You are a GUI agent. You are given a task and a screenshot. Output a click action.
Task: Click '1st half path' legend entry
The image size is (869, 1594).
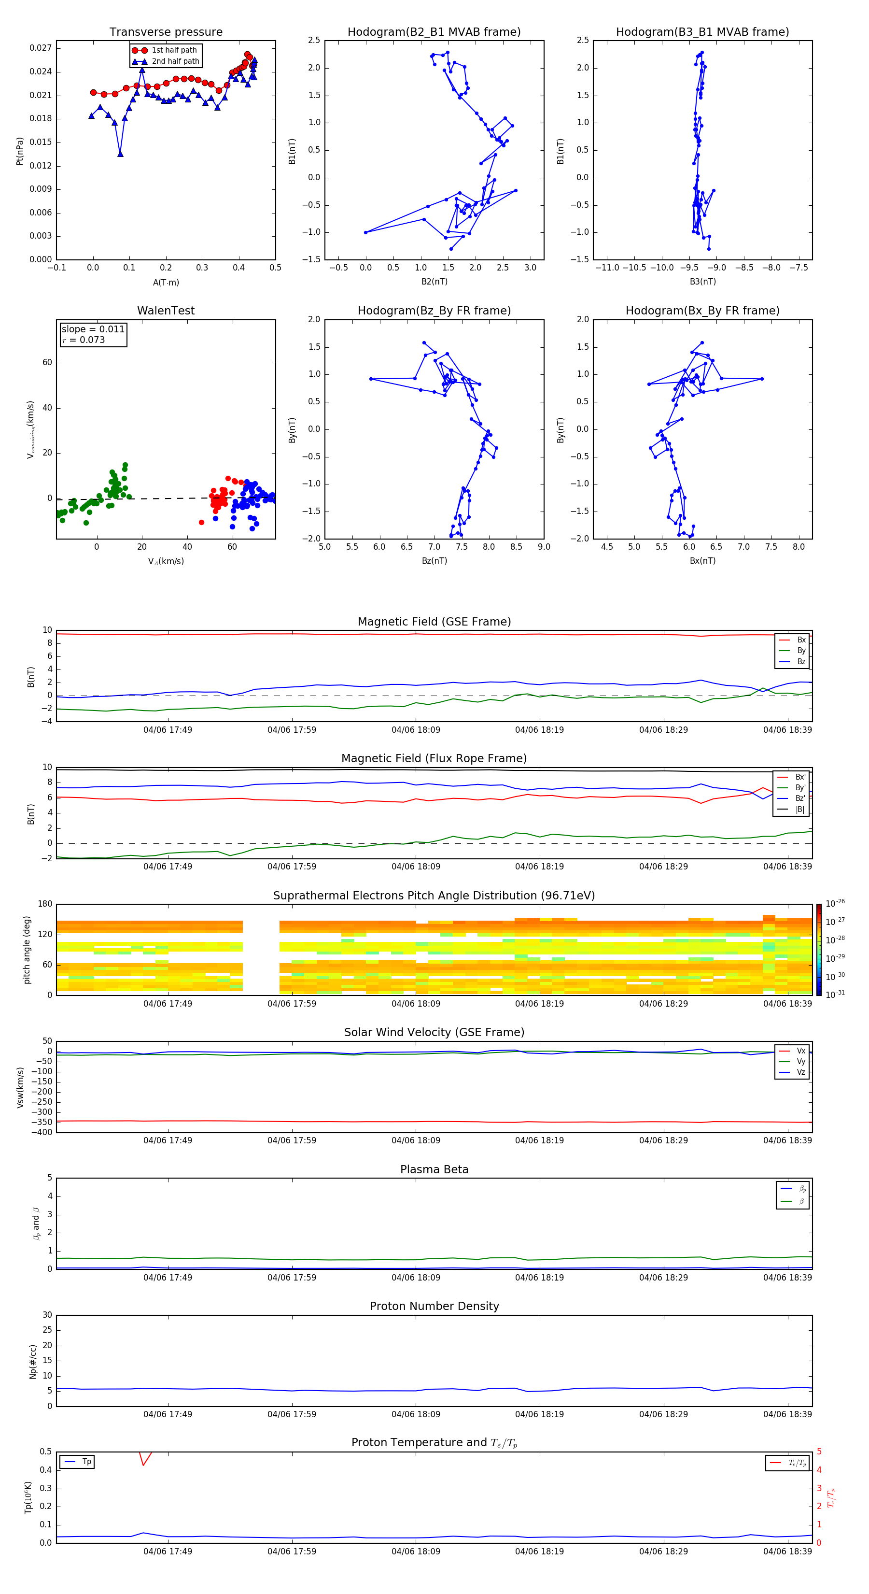coord(165,50)
